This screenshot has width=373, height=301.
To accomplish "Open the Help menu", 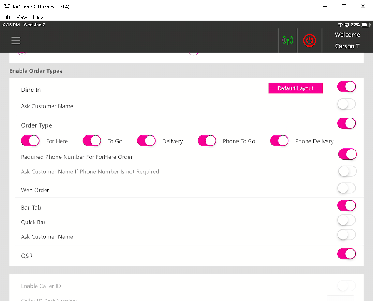I will [38, 17].
